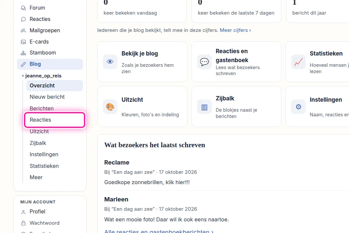349x233 pixels.
Task: Click the keer bekeken vandaag label
Action: point(130,13)
